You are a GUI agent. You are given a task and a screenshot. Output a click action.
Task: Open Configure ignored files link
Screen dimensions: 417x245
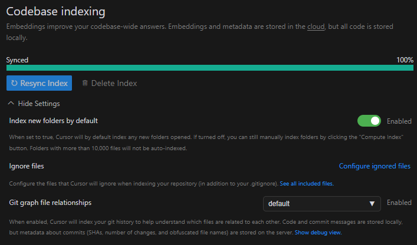coord(375,166)
